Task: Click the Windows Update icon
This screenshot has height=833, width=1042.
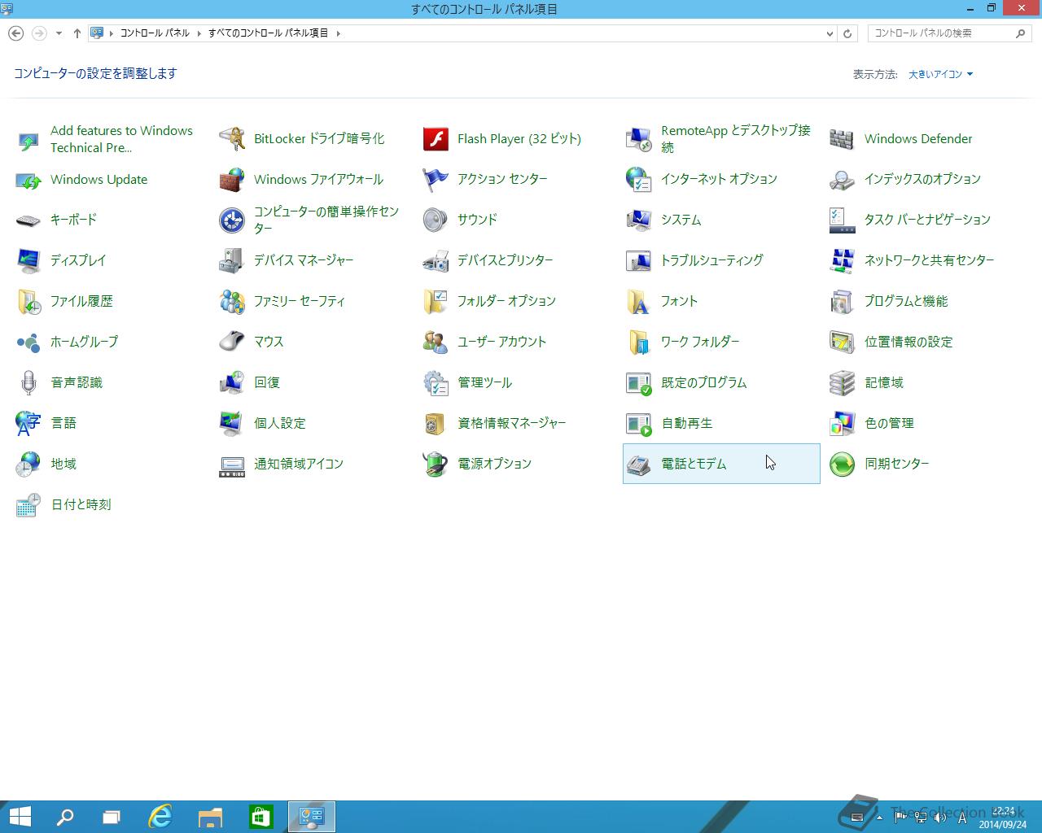Action: point(28,179)
